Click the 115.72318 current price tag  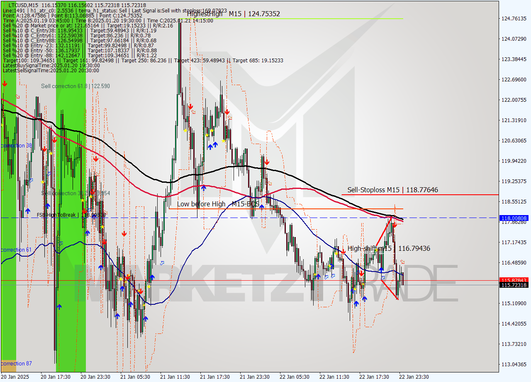click(514, 285)
